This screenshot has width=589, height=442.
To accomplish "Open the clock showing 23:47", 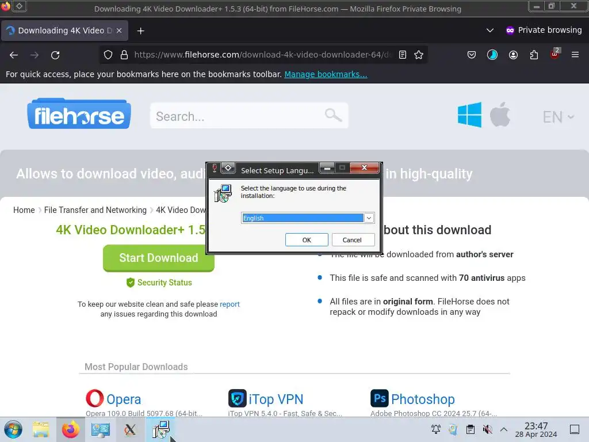I will pos(536,429).
